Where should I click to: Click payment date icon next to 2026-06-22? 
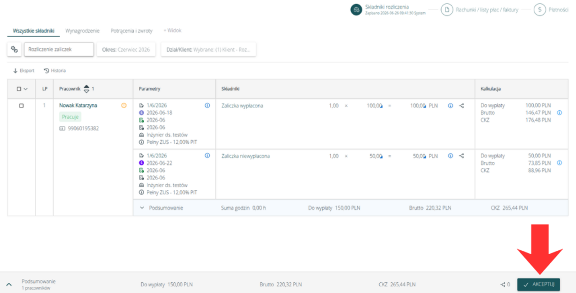pos(141,163)
